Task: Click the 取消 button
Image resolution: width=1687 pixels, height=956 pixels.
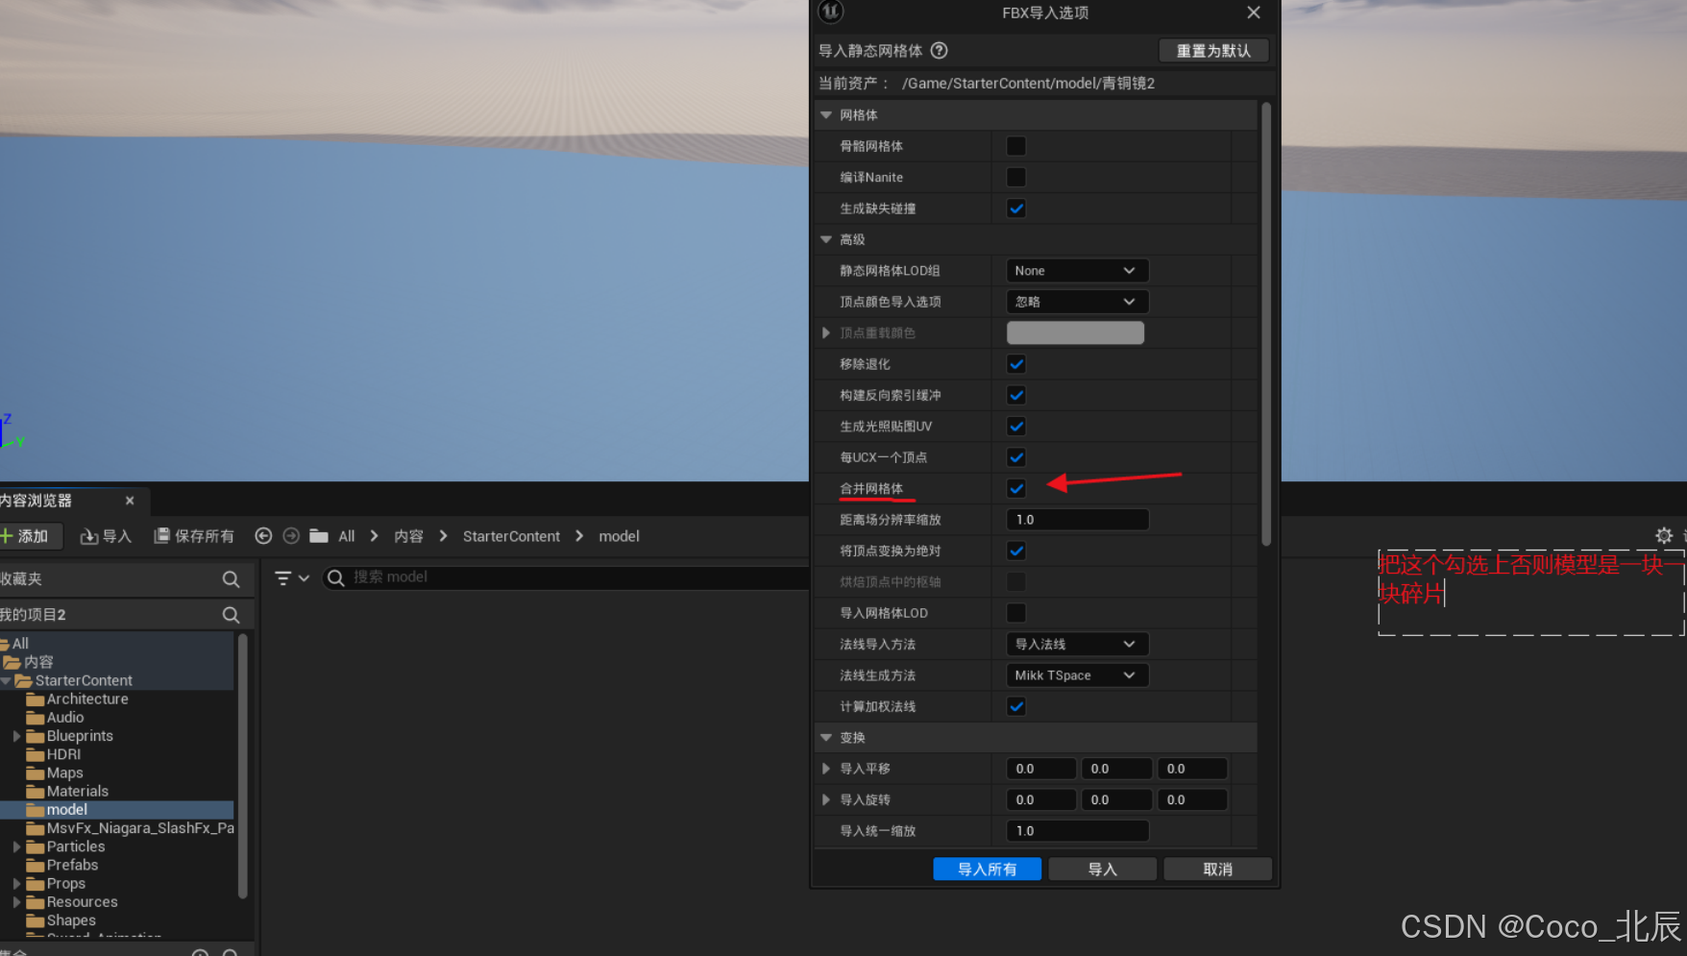Action: [1217, 870]
